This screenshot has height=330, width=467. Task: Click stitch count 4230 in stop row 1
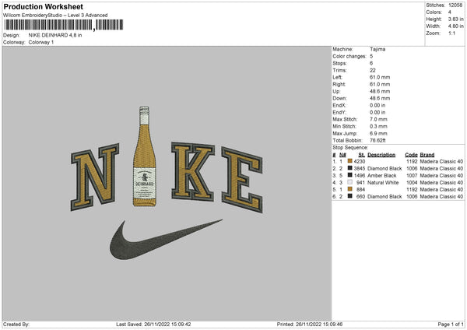[x=360, y=161]
